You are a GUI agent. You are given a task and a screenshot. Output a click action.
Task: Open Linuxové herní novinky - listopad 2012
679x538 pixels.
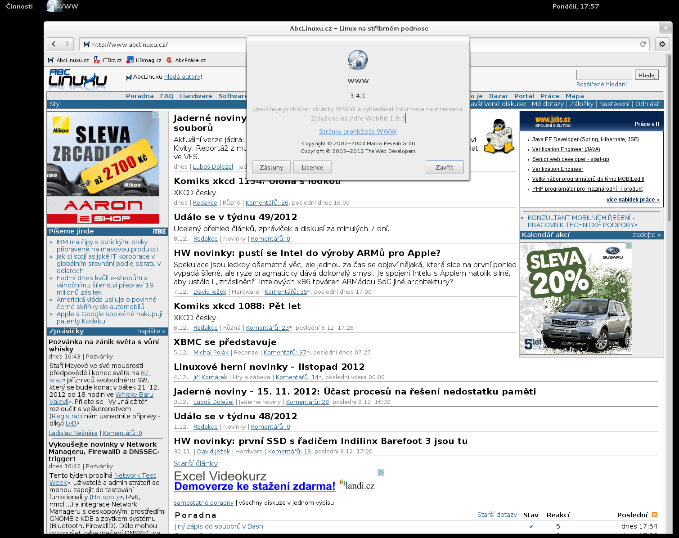tap(269, 367)
